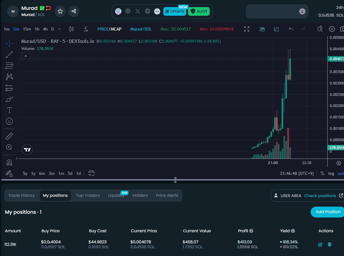
Task: Open the Liquidity tab
Action: pos(116,195)
